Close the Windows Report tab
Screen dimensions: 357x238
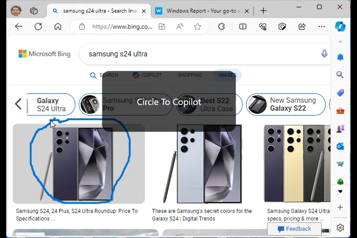point(247,11)
